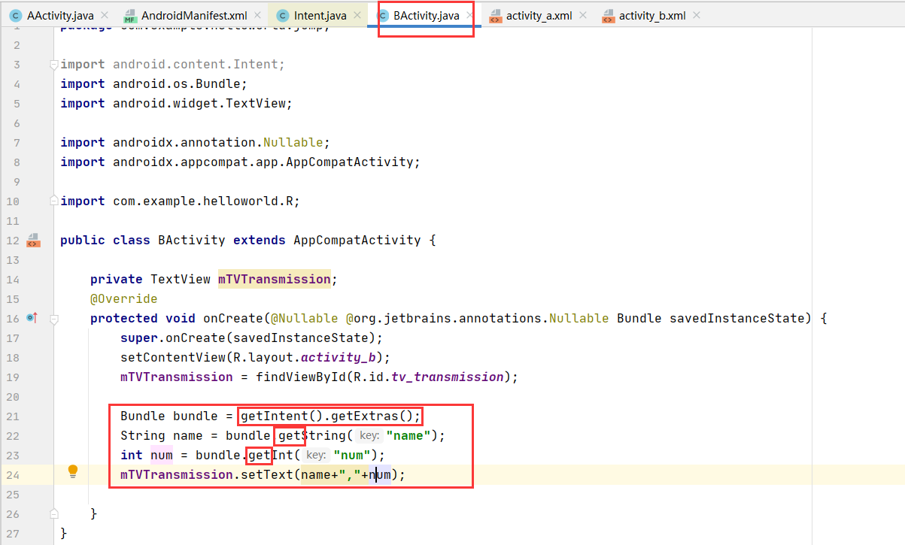Close the BActivity.java tab
This screenshot has height=545, width=905.
pyautogui.click(x=469, y=15)
